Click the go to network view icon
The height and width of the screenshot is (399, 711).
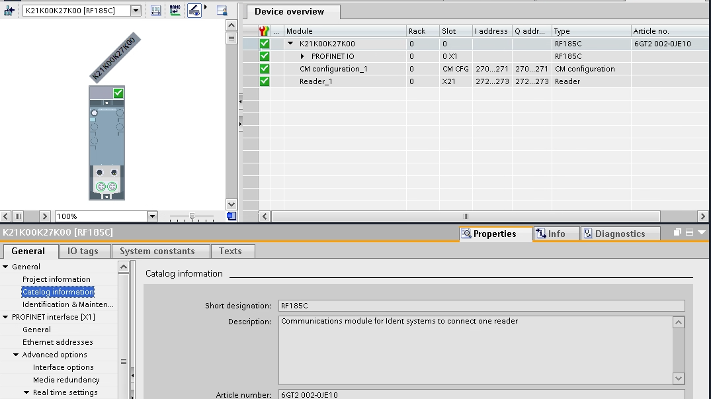9,10
